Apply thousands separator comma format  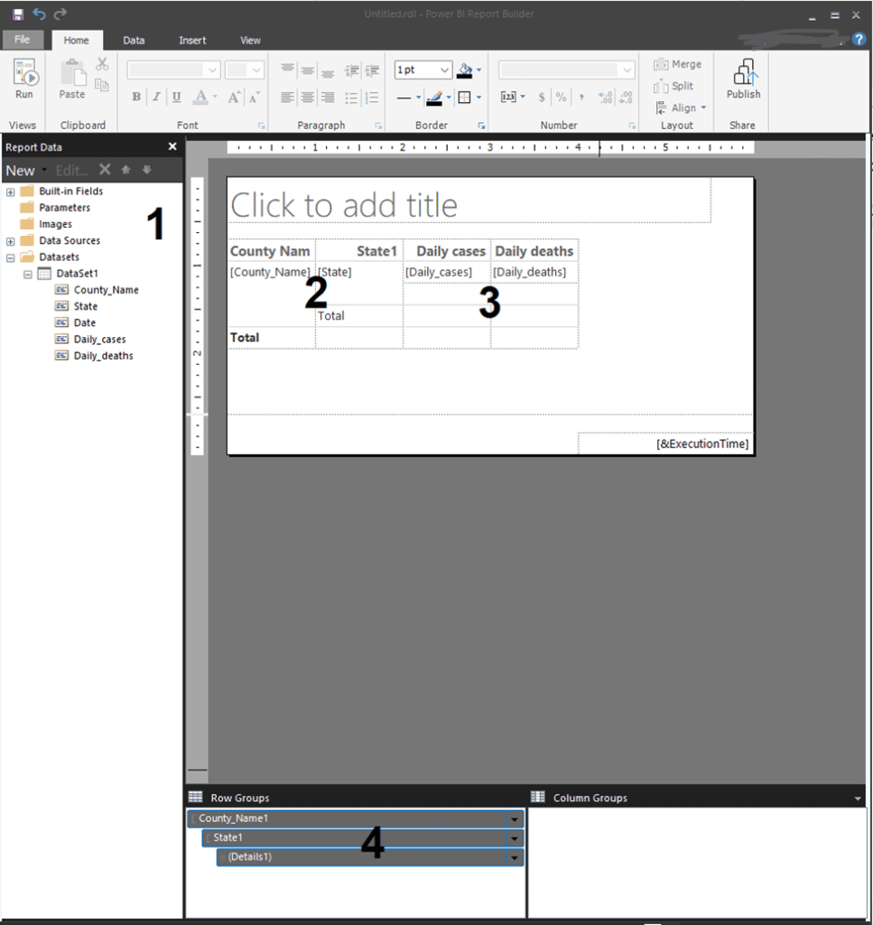click(x=581, y=98)
